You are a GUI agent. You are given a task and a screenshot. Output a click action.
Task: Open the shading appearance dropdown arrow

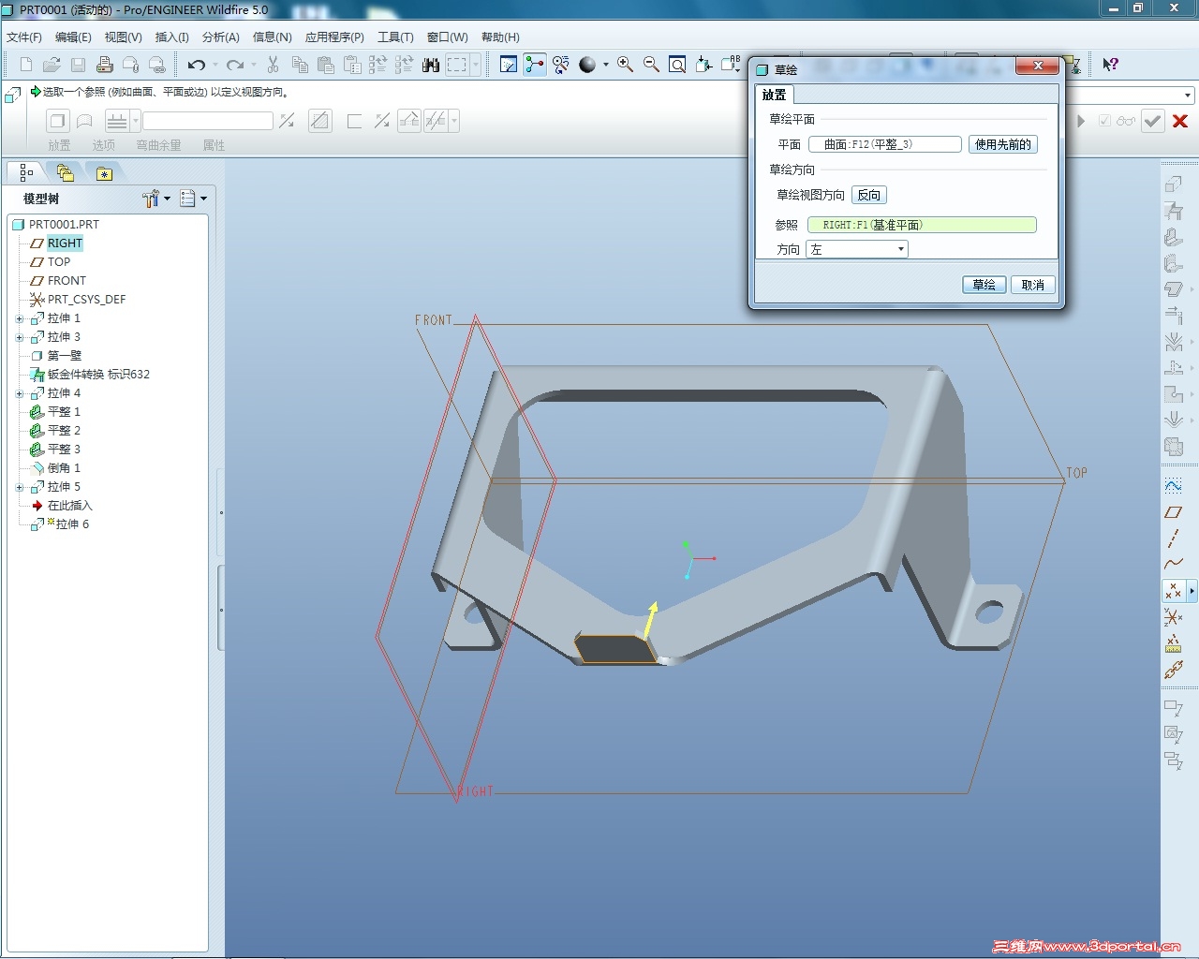tap(605, 65)
